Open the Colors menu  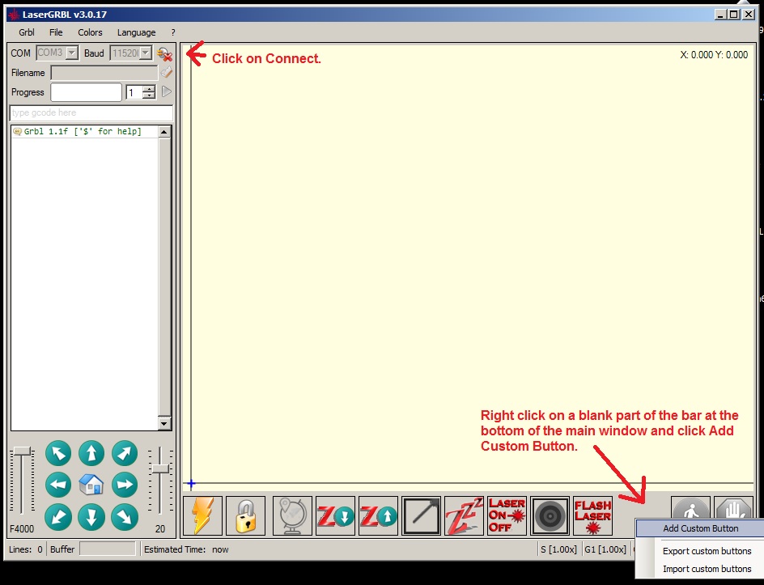click(90, 32)
